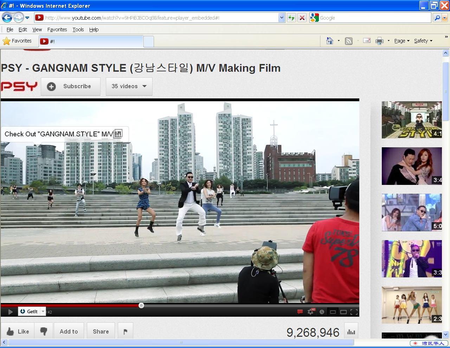The height and width of the screenshot is (348, 450).
Task: Like the video with thumbs-up button
Action: pyautogui.click(x=18, y=331)
